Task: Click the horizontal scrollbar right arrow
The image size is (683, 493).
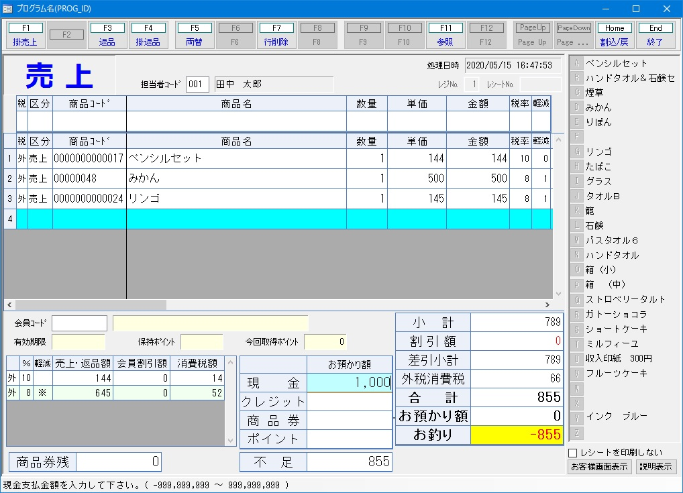Action: click(x=547, y=305)
